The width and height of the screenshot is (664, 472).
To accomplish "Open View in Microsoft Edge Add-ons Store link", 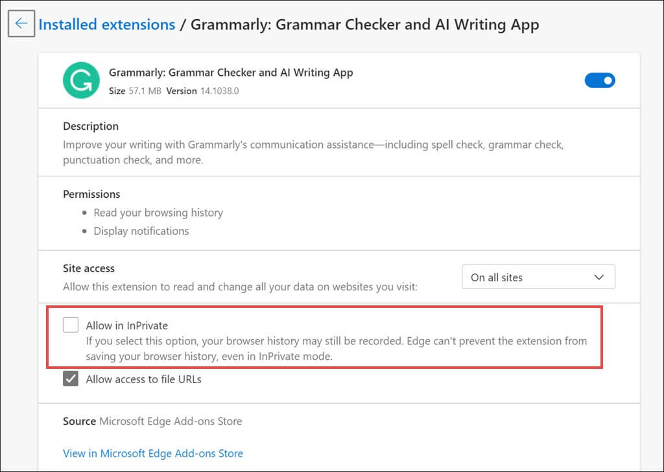I will [153, 453].
